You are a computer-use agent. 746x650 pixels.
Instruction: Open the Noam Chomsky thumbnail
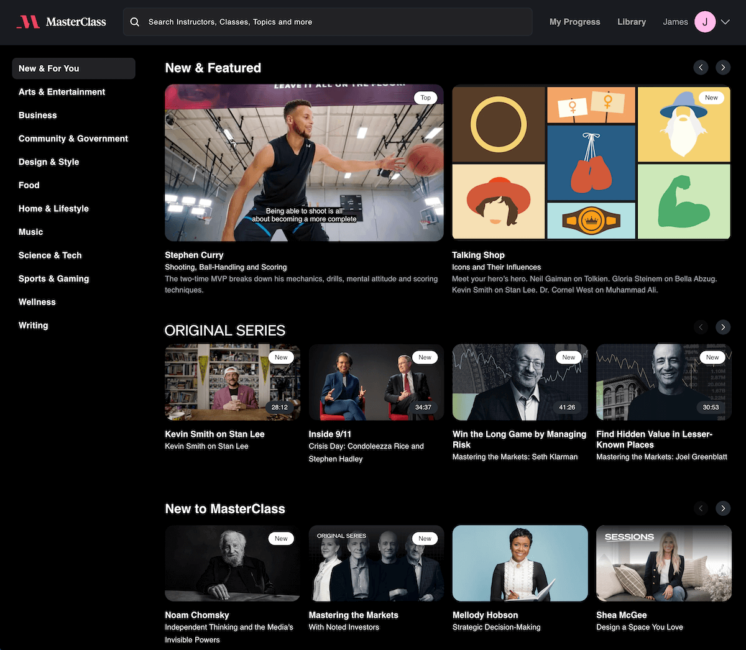(x=233, y=564)
